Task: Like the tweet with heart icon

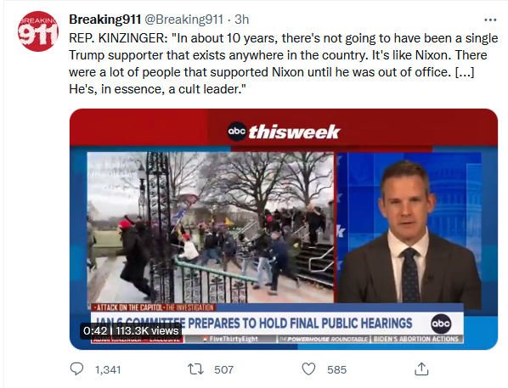Action: [x=308, y=368]
